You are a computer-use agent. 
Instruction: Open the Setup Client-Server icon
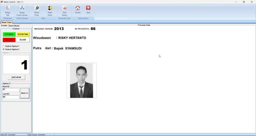pyautogui.click(x=22, y=8)
